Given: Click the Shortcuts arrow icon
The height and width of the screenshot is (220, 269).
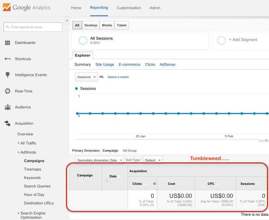Looking at the screenshot, I should [x=7, y=59].
